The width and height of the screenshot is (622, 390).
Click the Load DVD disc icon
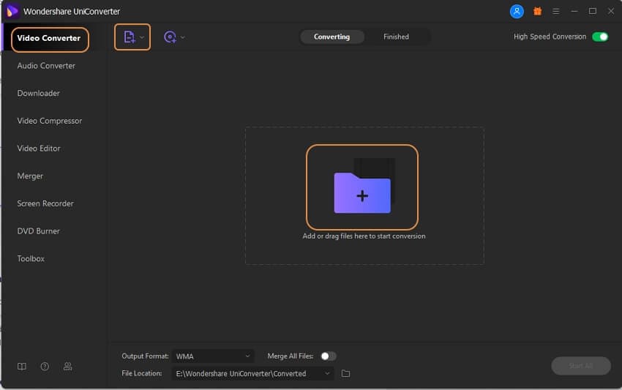pos(171,37)
